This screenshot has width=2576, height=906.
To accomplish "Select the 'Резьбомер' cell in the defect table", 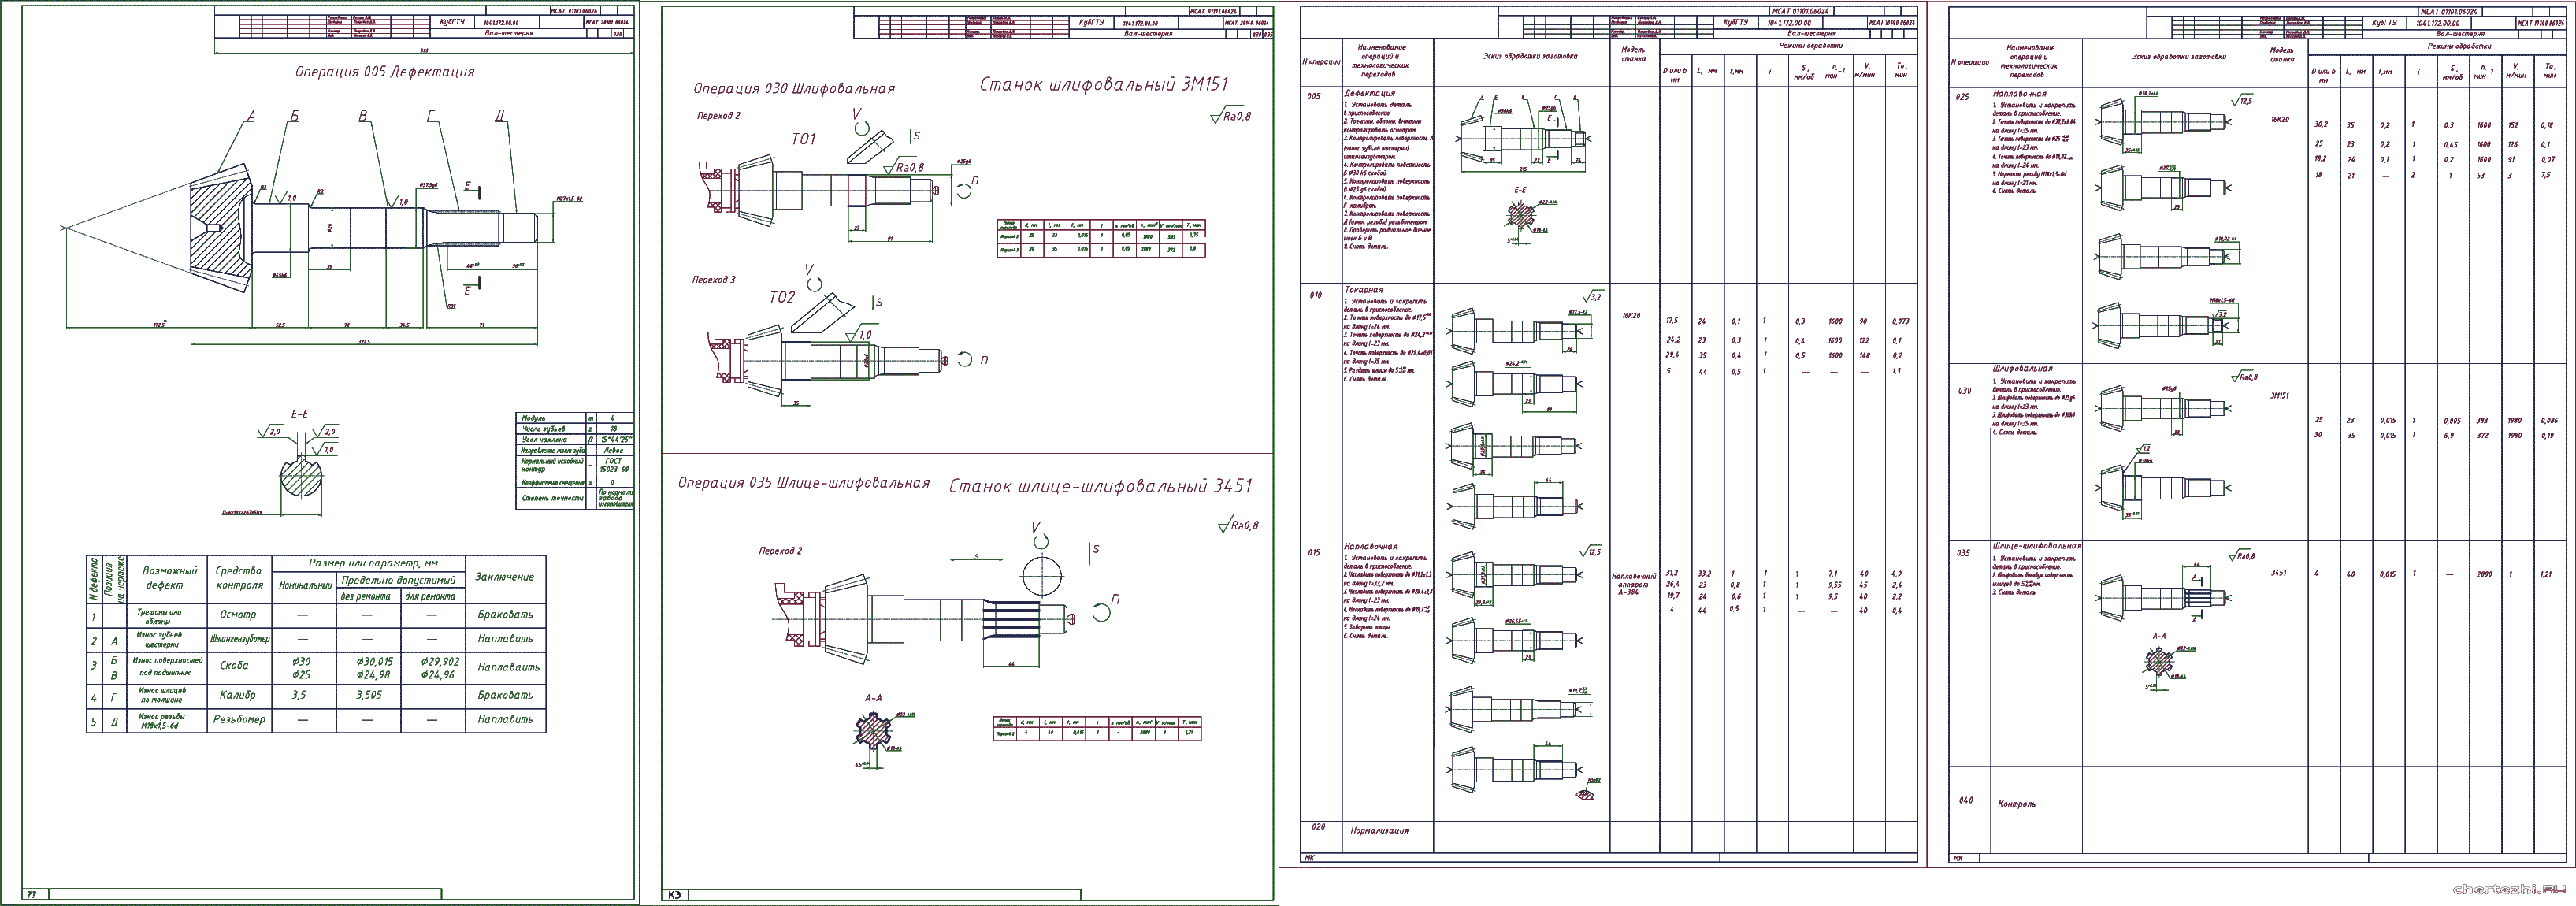I will click(239, 719).
